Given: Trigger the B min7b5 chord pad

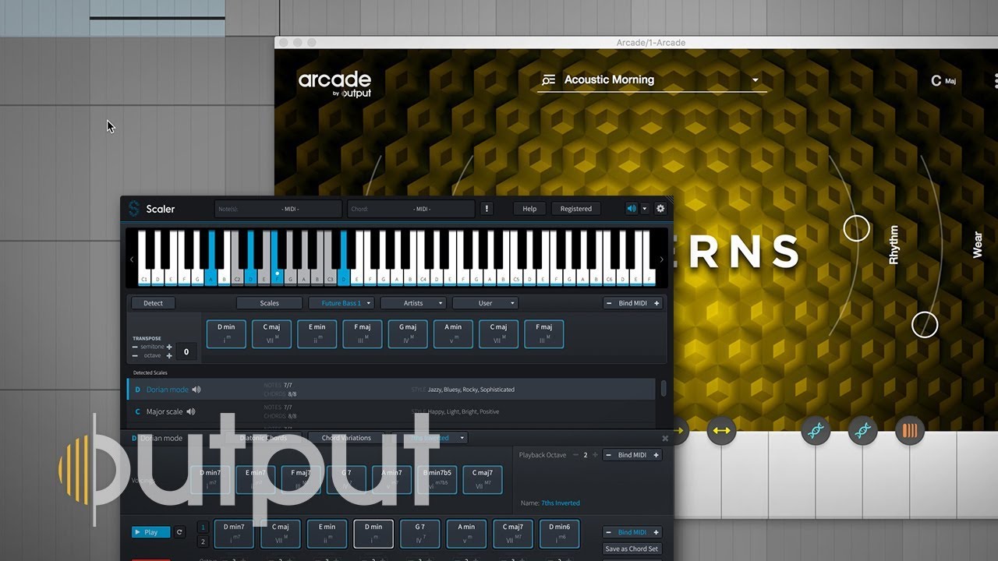Looking at the screenshot, I should [437, 480].
